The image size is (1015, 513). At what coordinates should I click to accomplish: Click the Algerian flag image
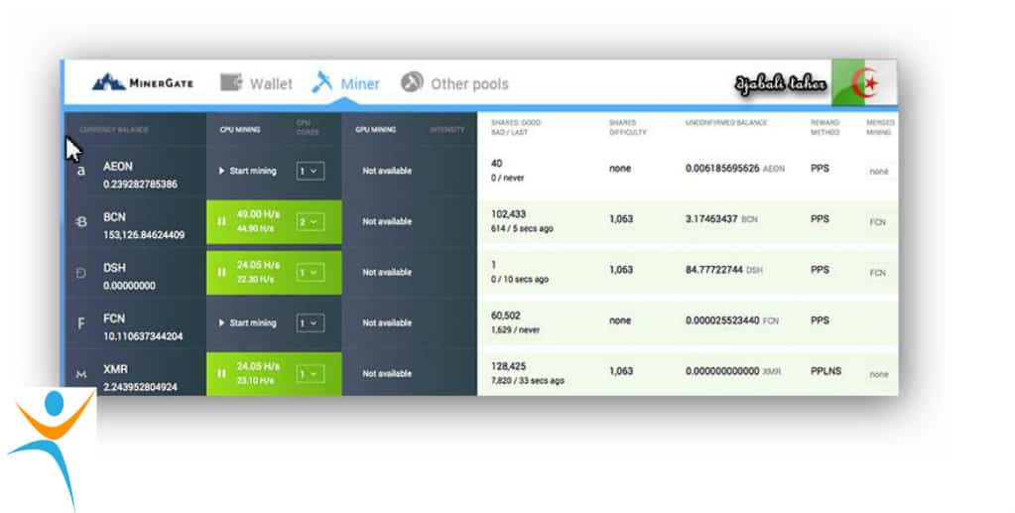864,83
